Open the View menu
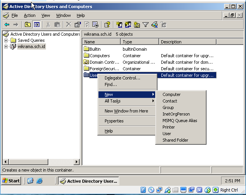 [x=46, y=15]
